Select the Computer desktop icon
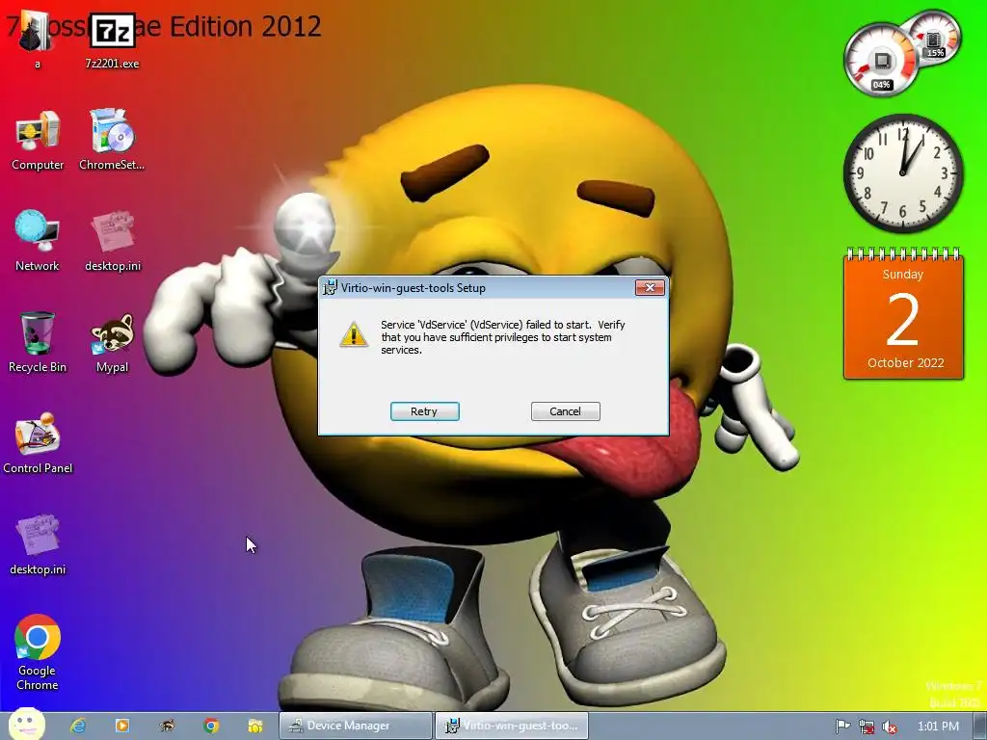 [38, 140]
